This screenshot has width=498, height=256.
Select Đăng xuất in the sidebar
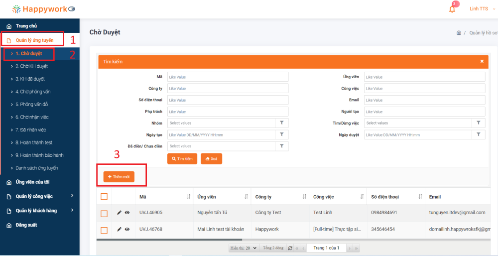26,225
